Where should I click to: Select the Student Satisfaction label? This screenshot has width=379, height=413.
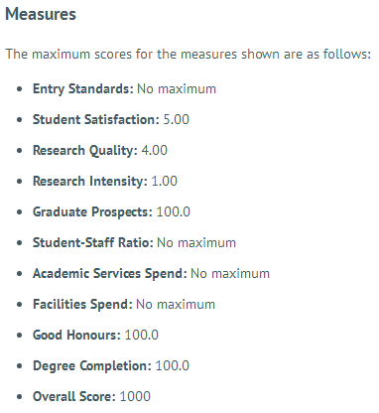coord(96,119)
